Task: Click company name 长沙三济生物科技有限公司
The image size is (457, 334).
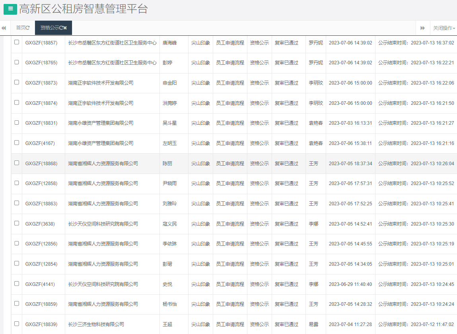Action: click(96, 324)
